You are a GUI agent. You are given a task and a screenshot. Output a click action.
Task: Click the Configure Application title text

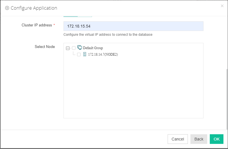pos(34,8)
